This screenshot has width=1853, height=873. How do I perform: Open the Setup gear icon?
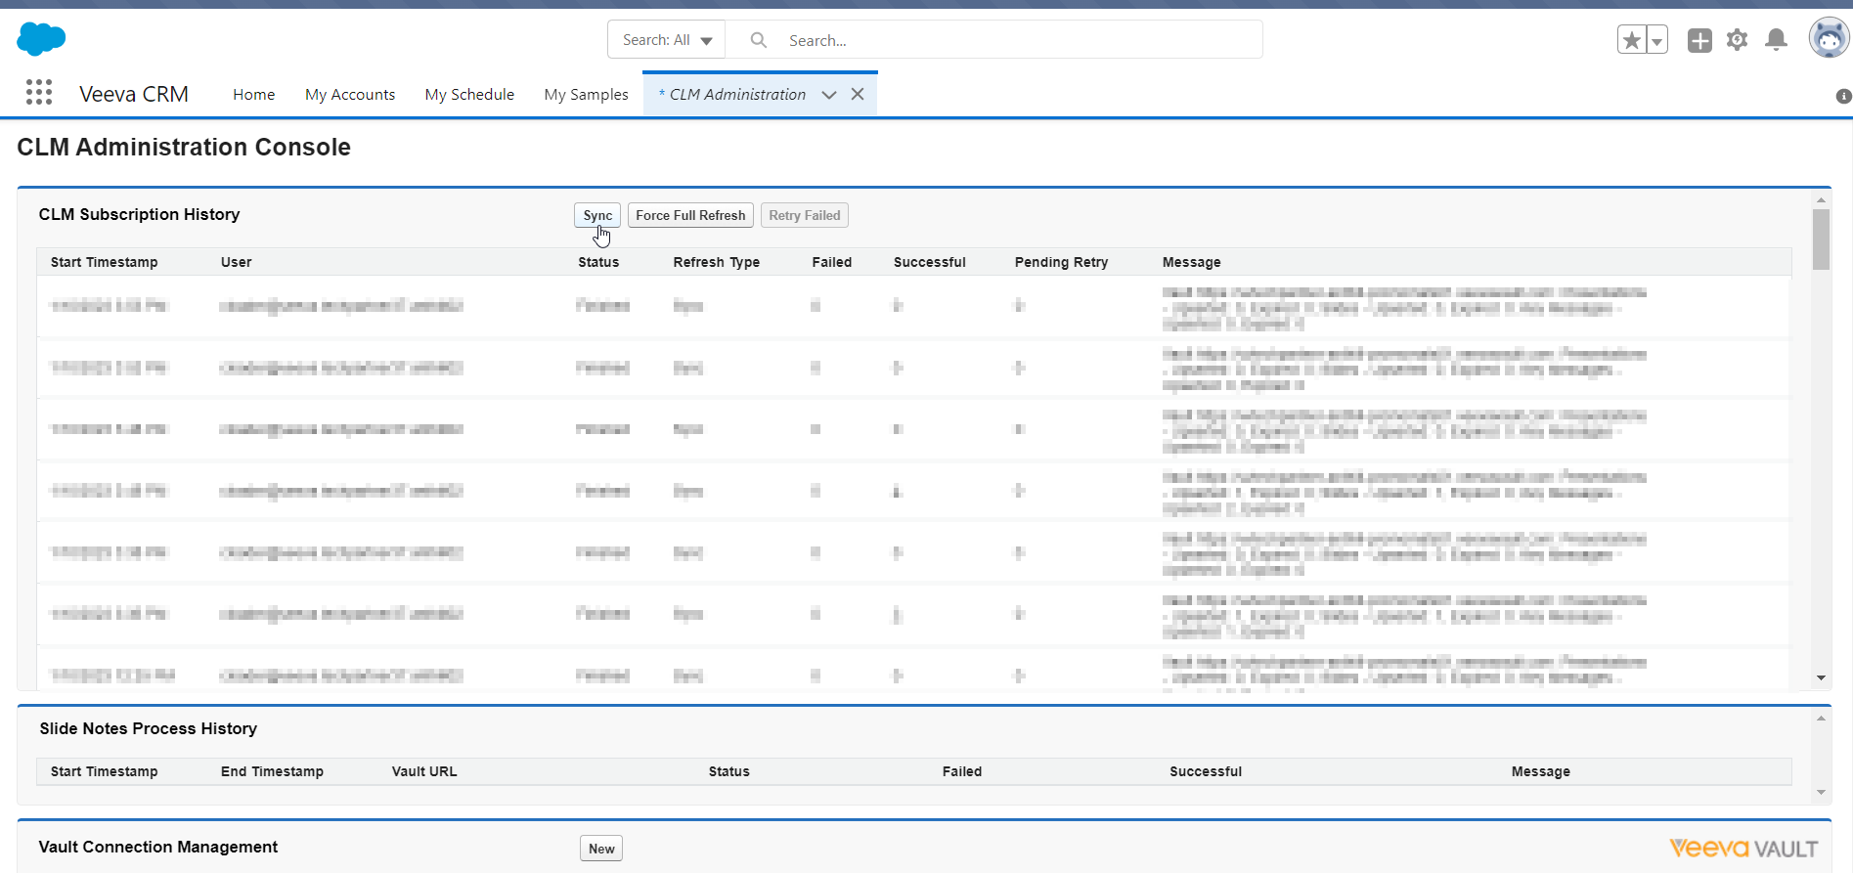tap(1737, 40)
